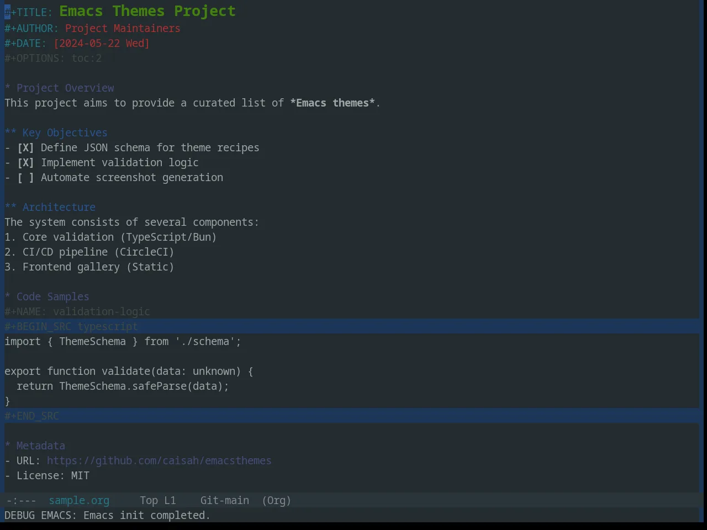The image size is (707, 530).
Task: Click the line CI/CD pipeline (CircleCI)
Action: click(89, 252)
